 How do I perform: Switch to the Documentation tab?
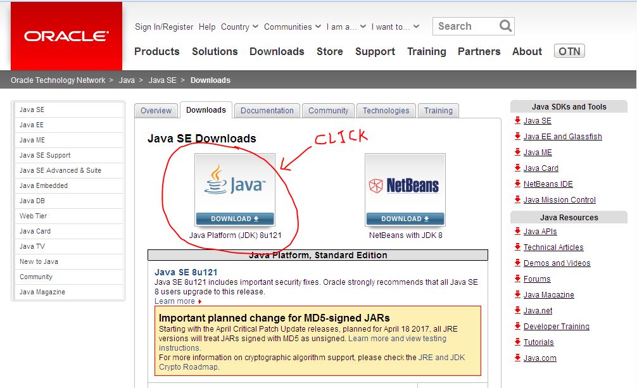[x=267, y=111]
